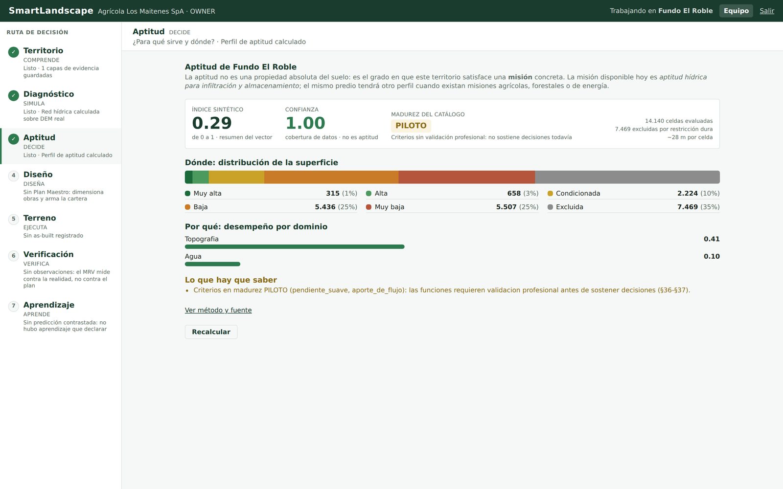
Task: Select the Aptitud step in sidebar
Action: (61, 146)
